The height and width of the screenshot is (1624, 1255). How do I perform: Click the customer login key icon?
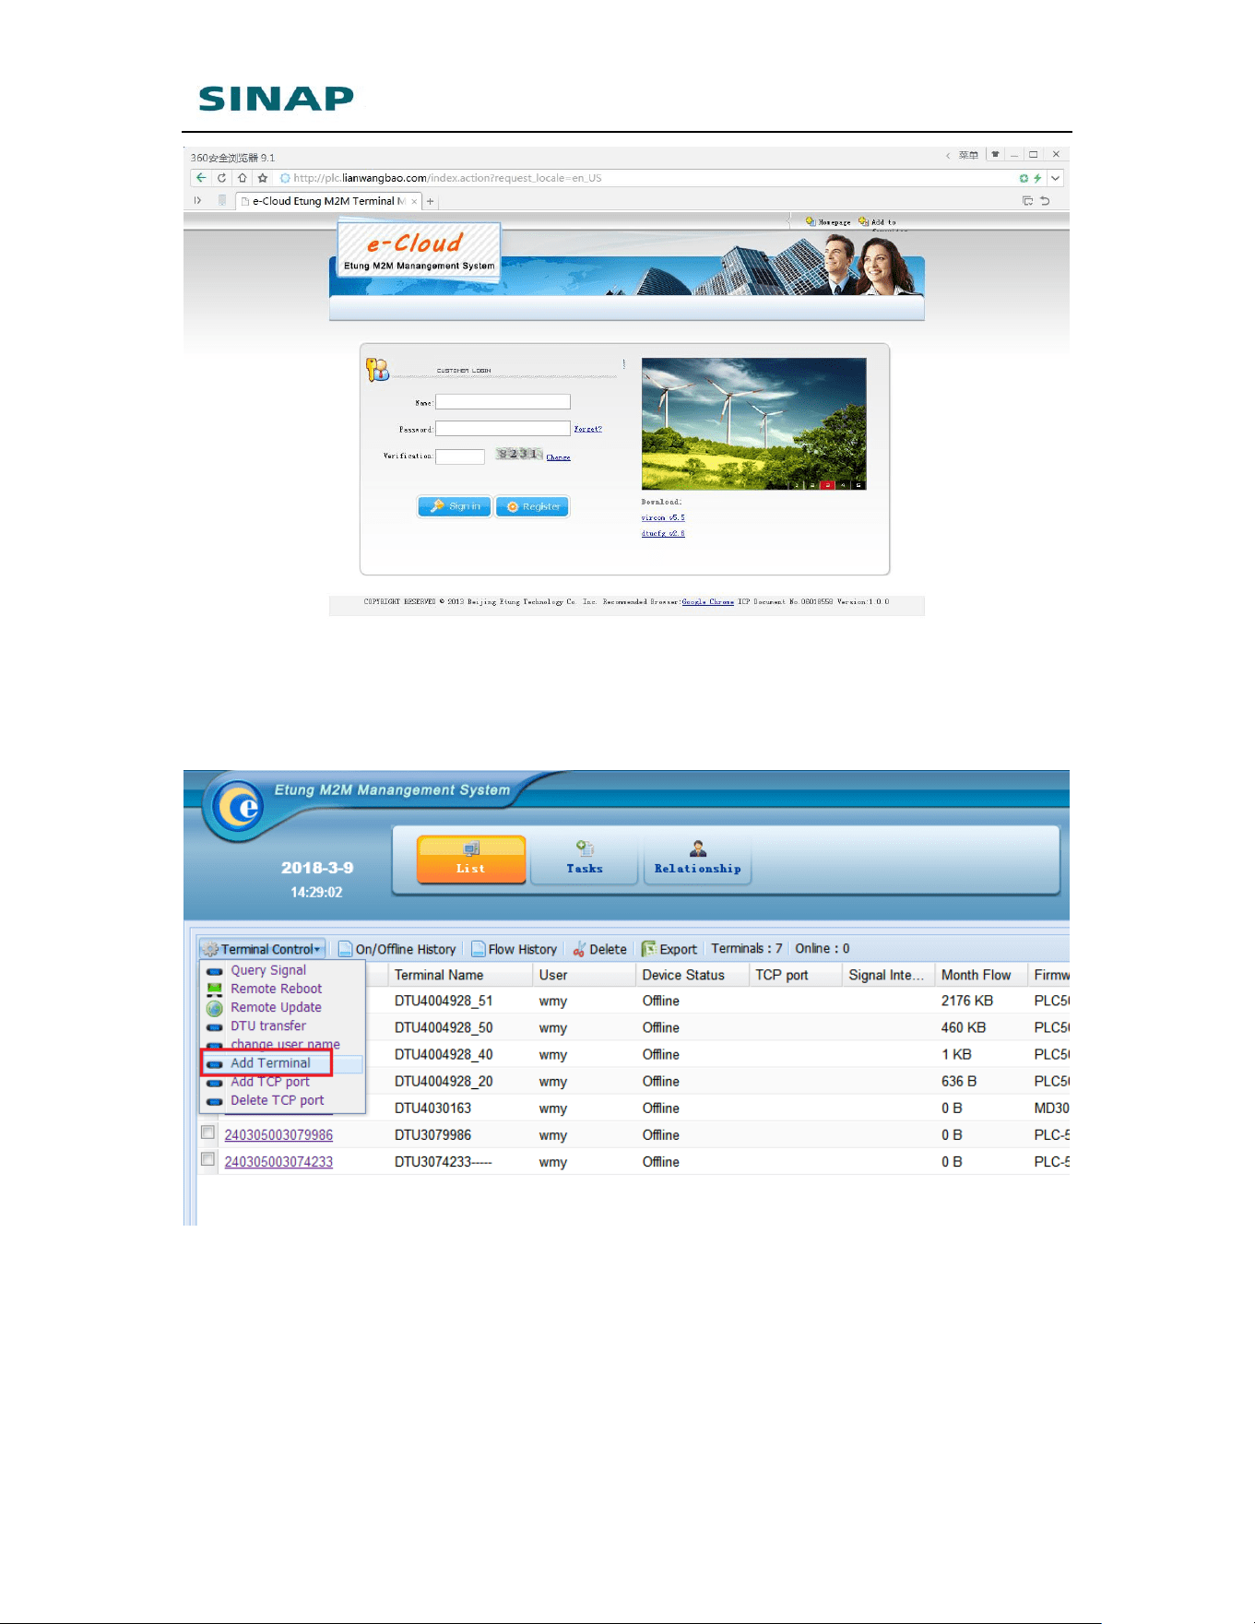[377, 370]
